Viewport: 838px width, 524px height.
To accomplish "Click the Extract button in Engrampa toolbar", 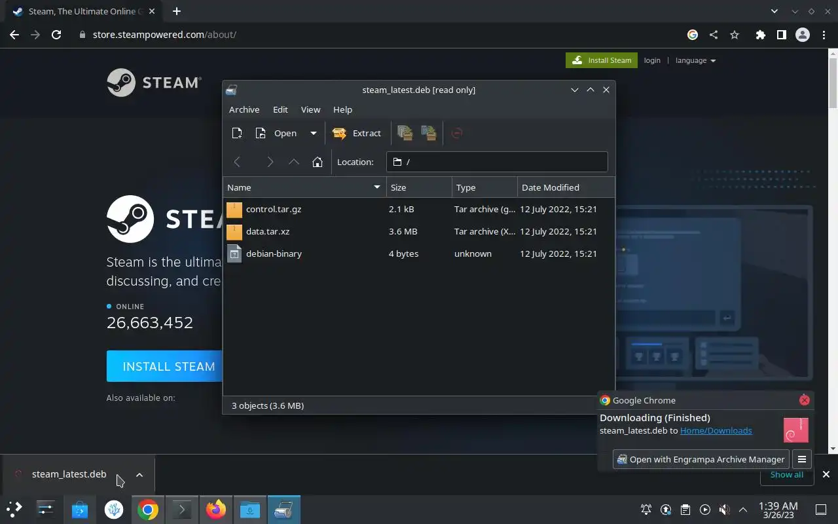I will (357, 133).
